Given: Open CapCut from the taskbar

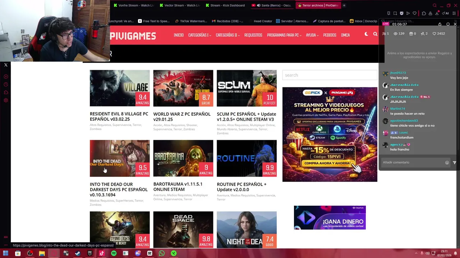Looking at the screenshot, I should click(x=149, y=253).
